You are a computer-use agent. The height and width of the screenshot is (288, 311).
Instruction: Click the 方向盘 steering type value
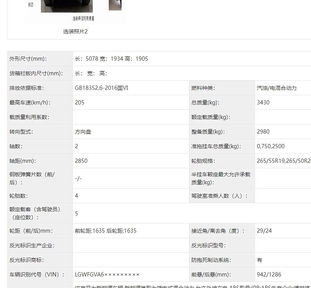tap(83, 132)
